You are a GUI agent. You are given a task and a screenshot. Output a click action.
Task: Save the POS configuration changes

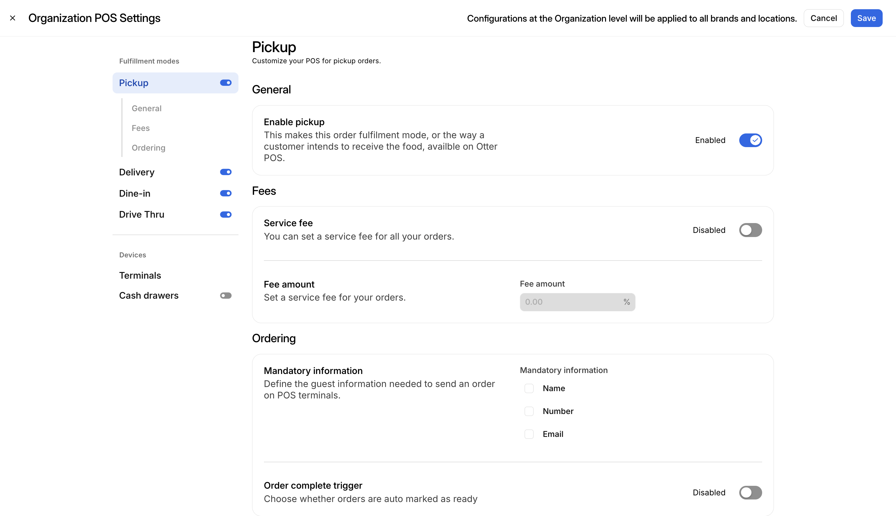(866, 18)
